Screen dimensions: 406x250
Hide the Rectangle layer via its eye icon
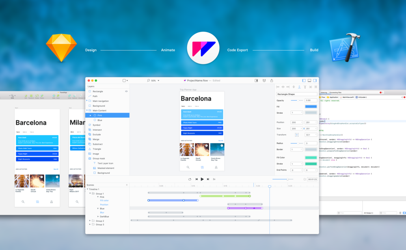coord(127,91)
